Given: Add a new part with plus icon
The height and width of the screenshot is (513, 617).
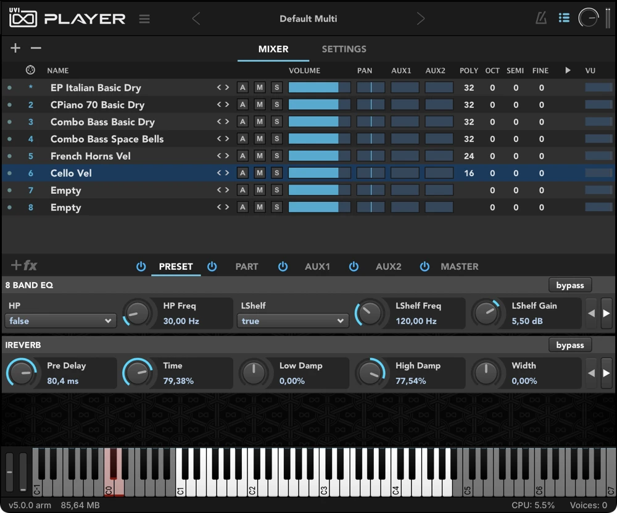Looking at the screenshot, I should [x=15, y=48].
